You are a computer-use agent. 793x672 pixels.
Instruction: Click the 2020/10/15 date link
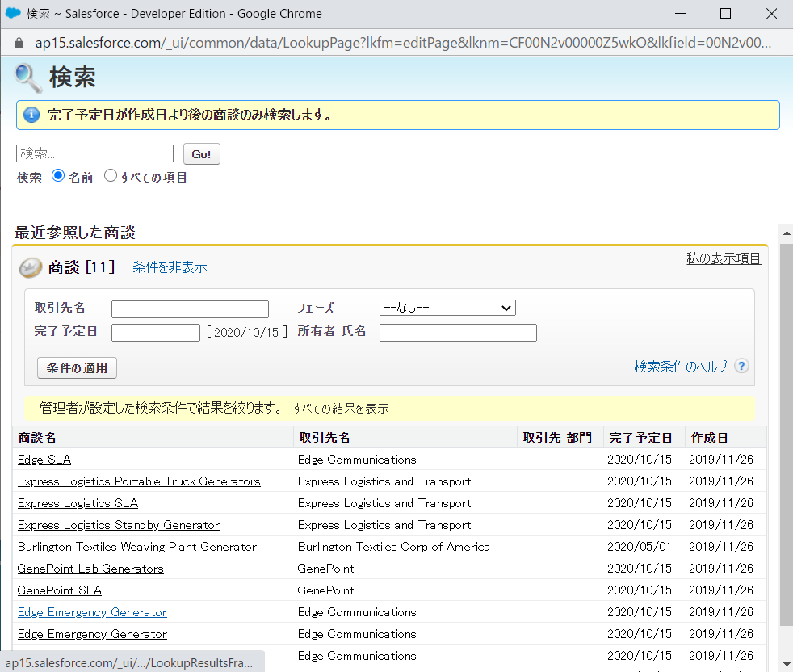click(x=246, y=333)
